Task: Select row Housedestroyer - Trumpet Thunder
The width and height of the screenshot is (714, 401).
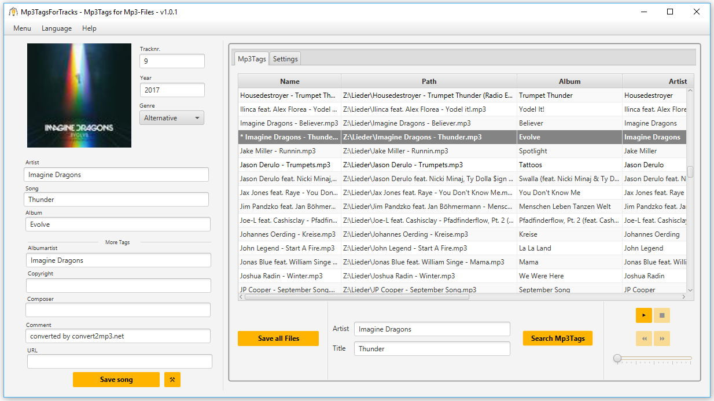Action: click(x=462, y=95)
